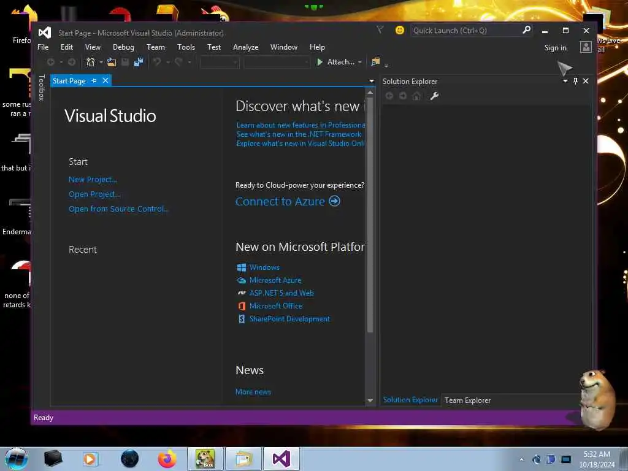Click Open from Source Control link
This screenshot has width=628, height=471.
pyautogui.click(x=118, y=209)
